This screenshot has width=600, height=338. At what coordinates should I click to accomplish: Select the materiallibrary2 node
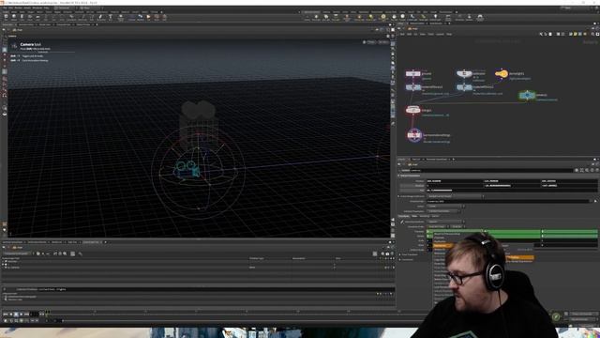464,87
